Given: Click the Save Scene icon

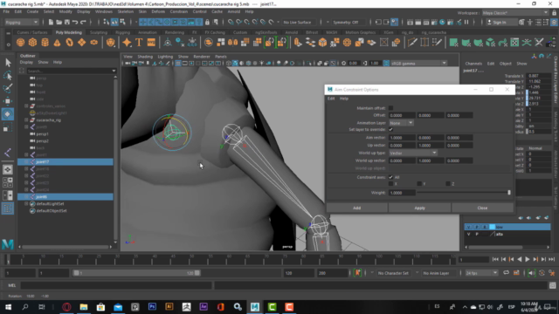Looking at the screenshot, I should pyautogui.click(x=66, y=22).
